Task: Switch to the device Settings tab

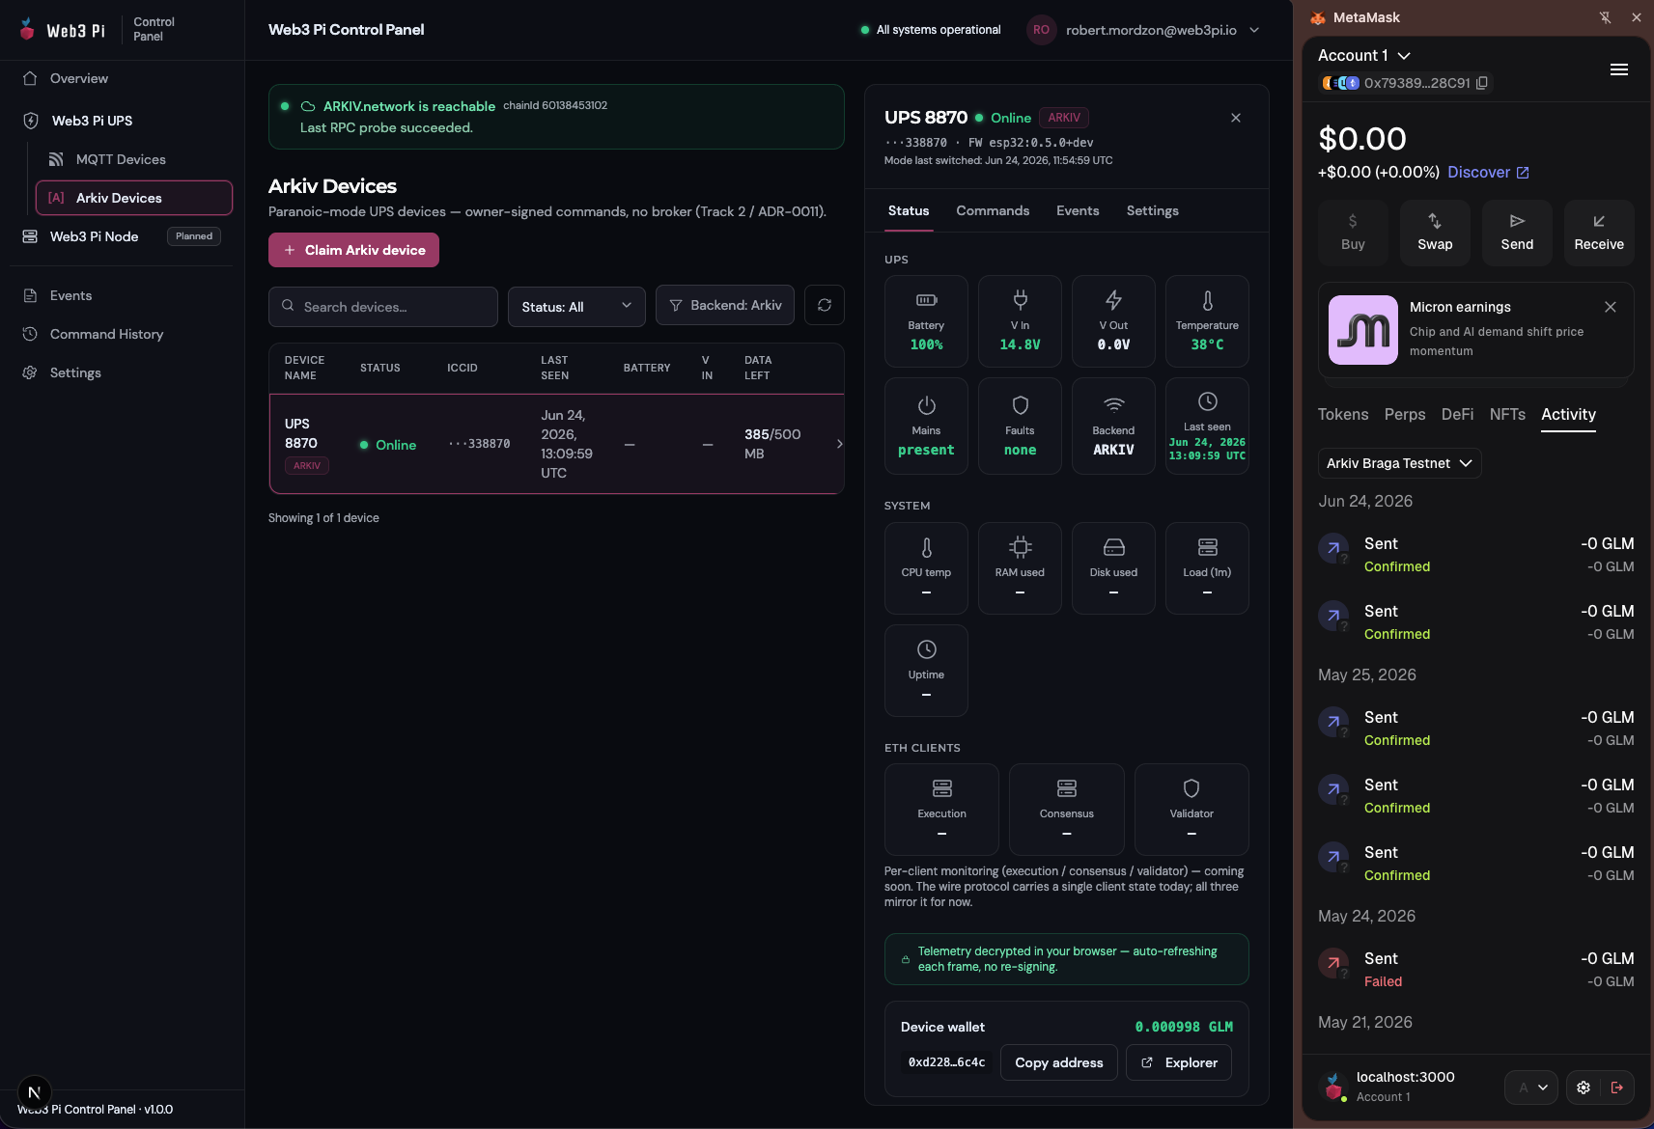Action: tap(1152, 210)
